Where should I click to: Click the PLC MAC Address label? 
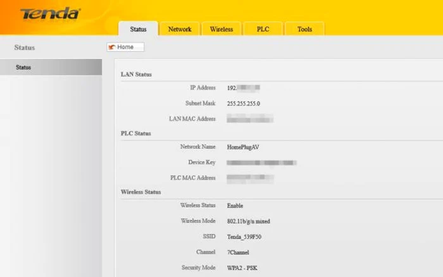point(192,178)
